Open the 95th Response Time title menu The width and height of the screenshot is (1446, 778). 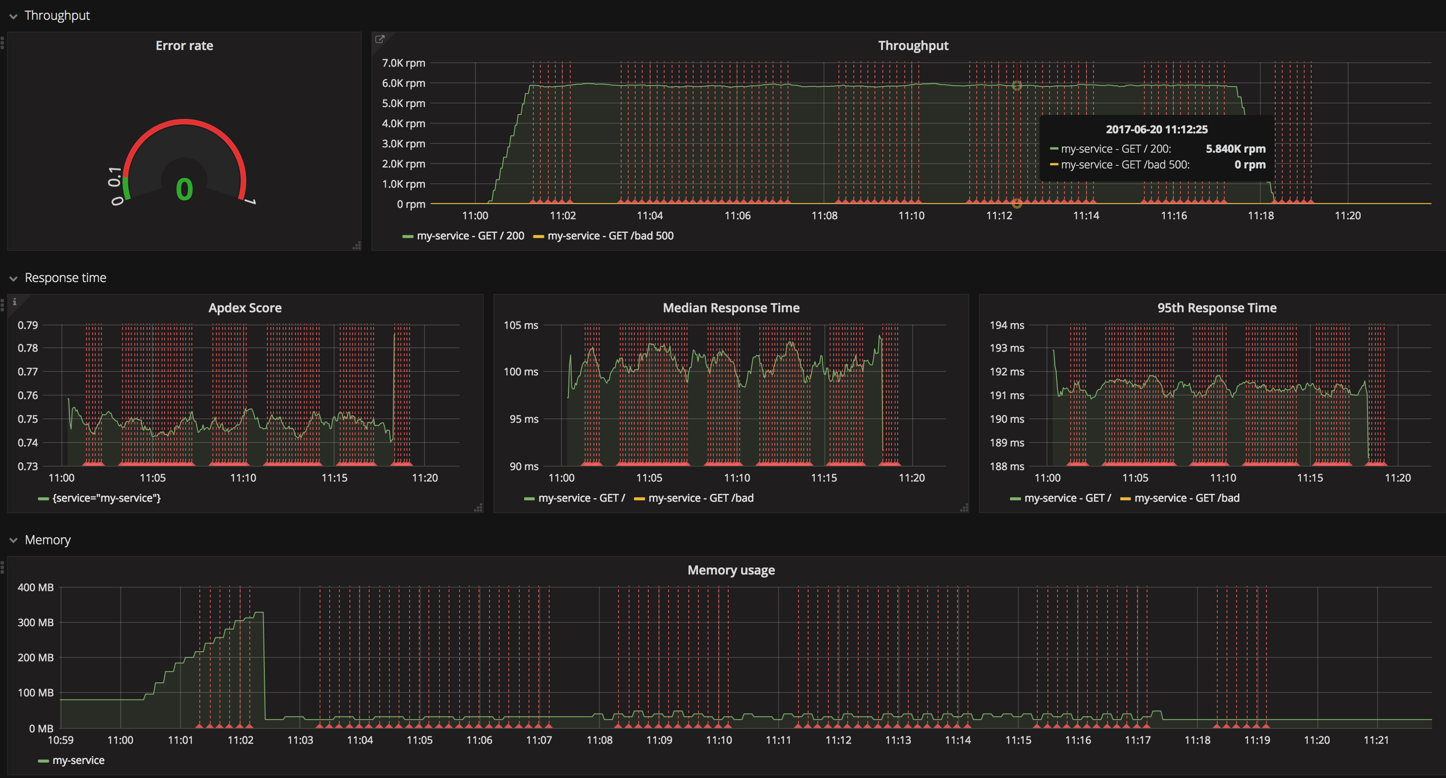pos(1217,307)
